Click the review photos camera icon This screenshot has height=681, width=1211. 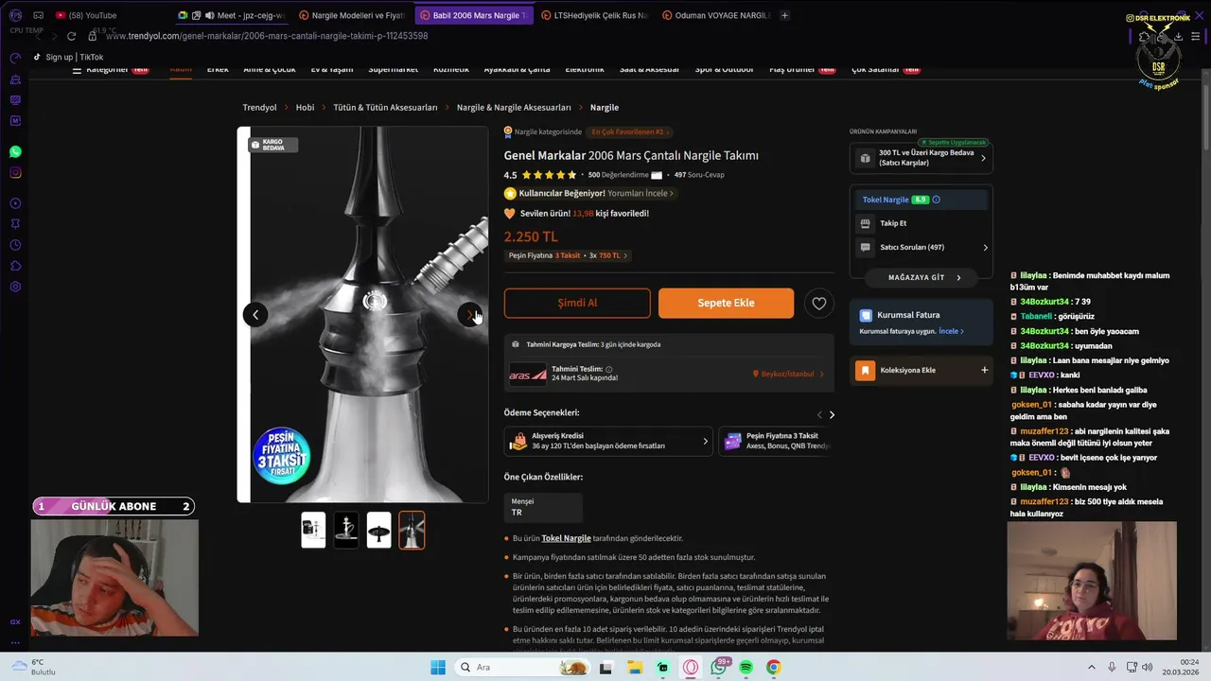click(657, 175)
